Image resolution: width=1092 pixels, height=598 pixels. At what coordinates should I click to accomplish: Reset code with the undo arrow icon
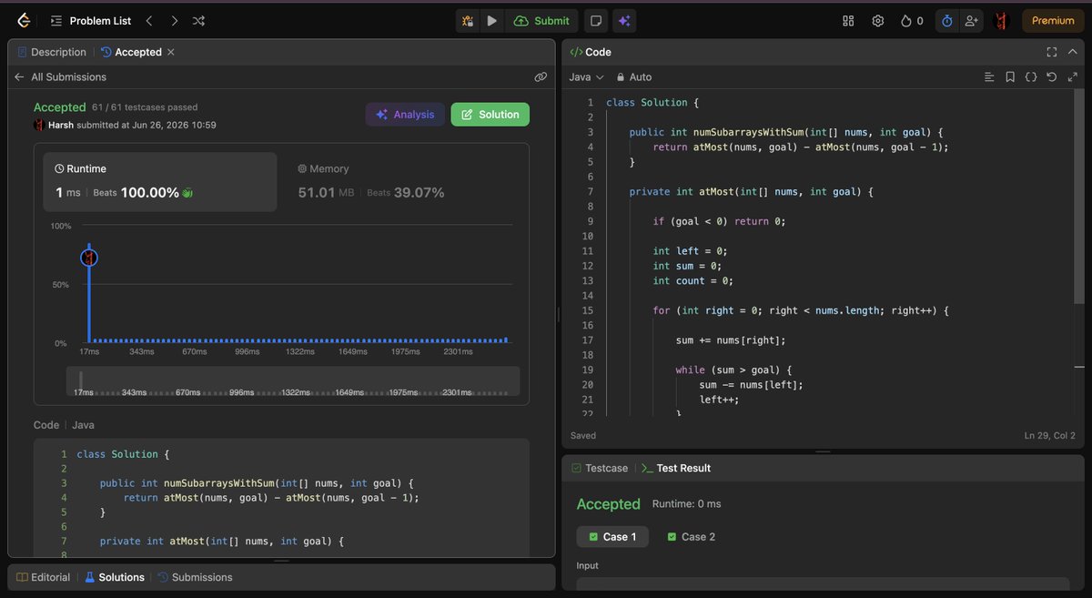point(1052,77)
